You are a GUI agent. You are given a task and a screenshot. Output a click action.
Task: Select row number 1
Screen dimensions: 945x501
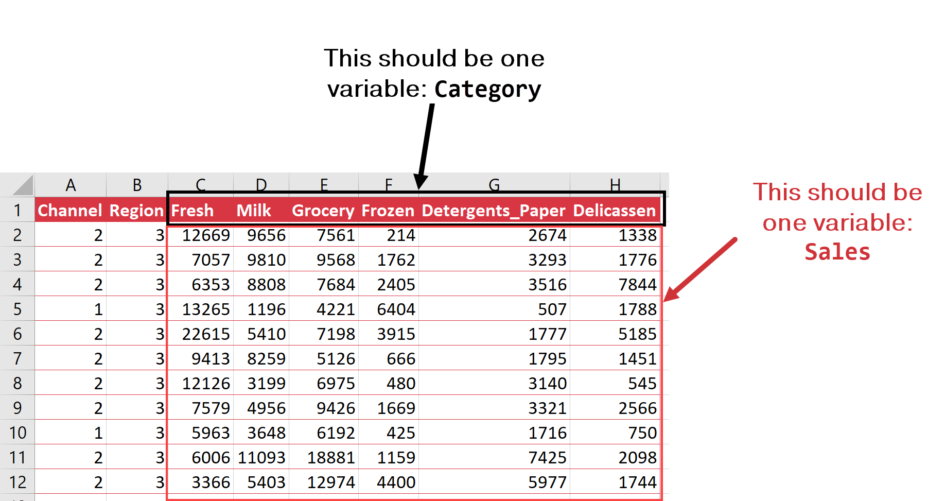pos(17,210)
